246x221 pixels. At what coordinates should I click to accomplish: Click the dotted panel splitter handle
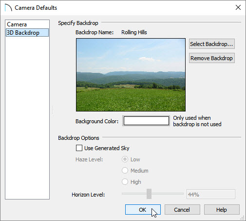click(53, 110)
